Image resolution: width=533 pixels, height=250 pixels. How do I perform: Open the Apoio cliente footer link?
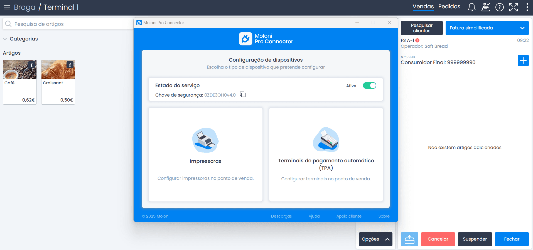(x=349, y=216)
